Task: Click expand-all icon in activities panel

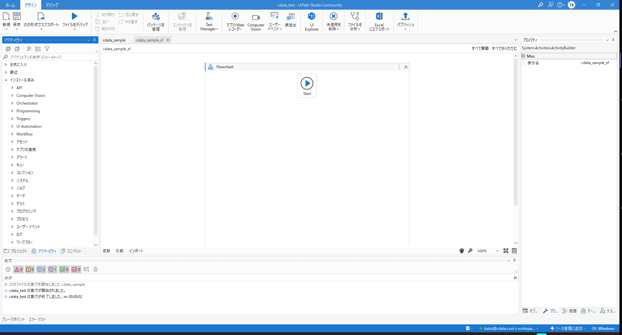Action: click(x=8, y=49)
